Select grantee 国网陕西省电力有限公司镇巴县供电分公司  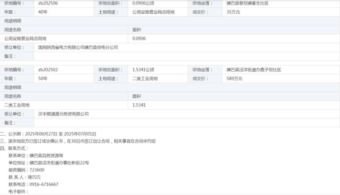click(78, 48)
